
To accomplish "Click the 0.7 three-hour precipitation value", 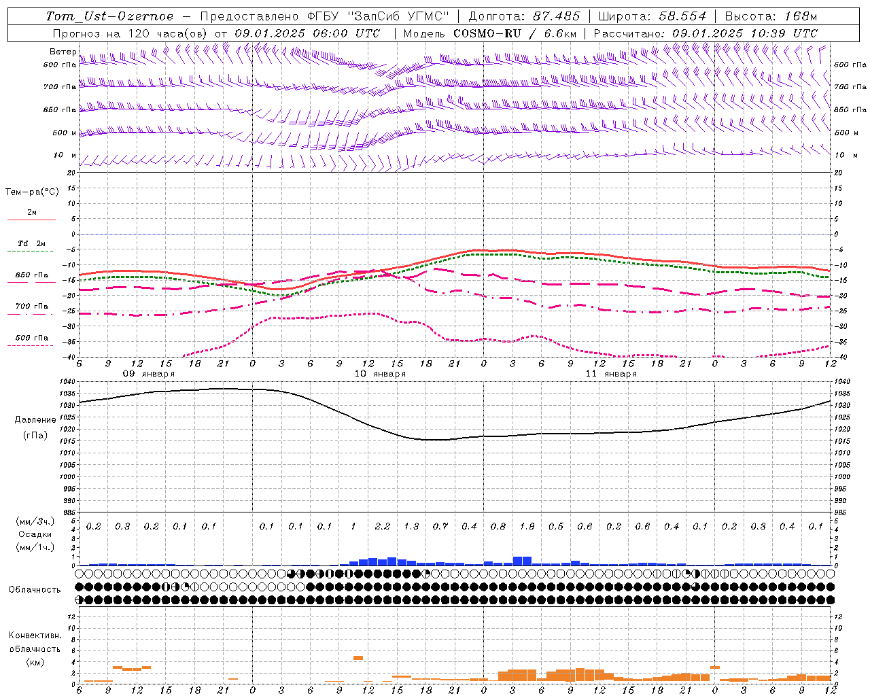I will coord(440,526).
